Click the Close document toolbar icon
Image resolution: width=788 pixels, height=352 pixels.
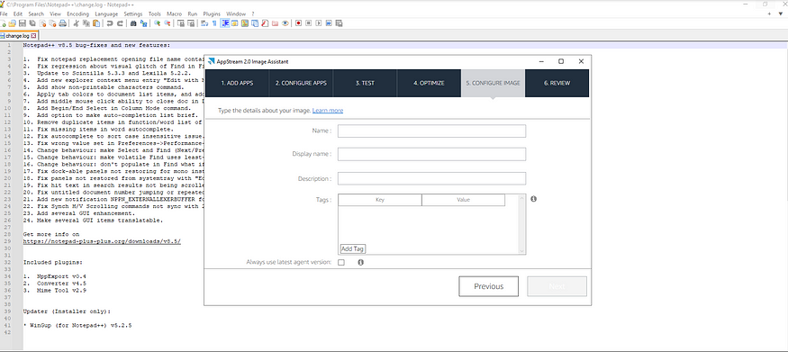(42, 23)
